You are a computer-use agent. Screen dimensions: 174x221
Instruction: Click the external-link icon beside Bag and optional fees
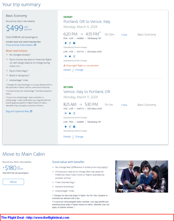pos(31,111)
